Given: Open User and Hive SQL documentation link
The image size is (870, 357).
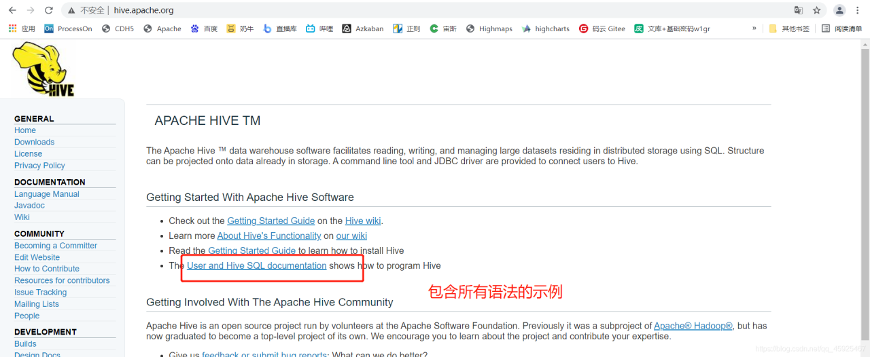Looking at the screenshot, I should tap(257, 265).
